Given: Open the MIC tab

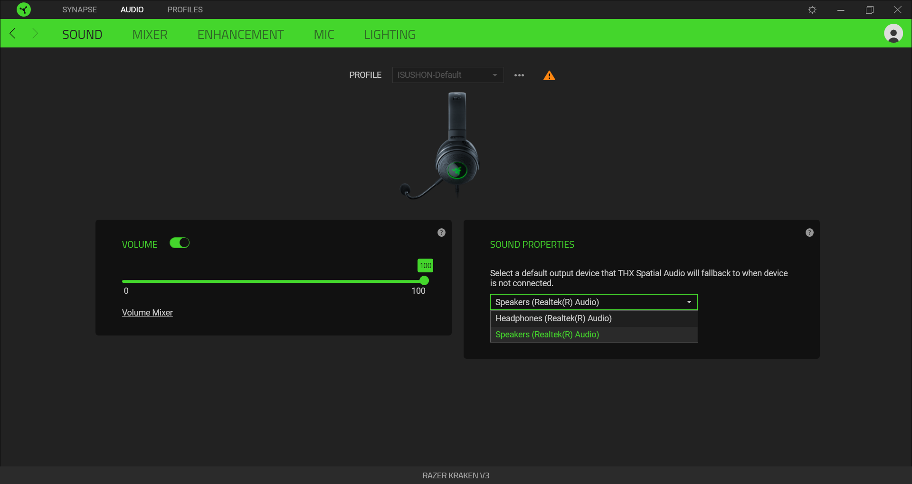Looking at the screenshot, I should click(x=324, y=35).
